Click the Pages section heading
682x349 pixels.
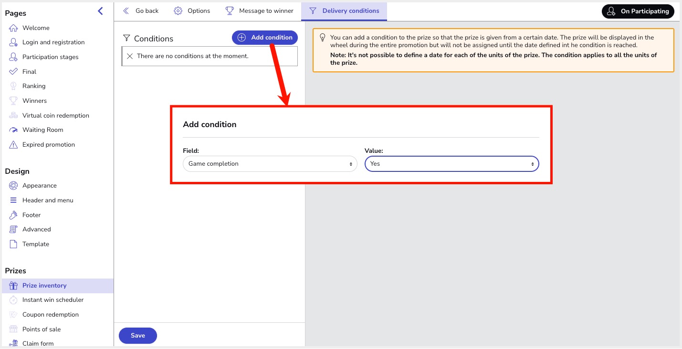coord(16,13)
